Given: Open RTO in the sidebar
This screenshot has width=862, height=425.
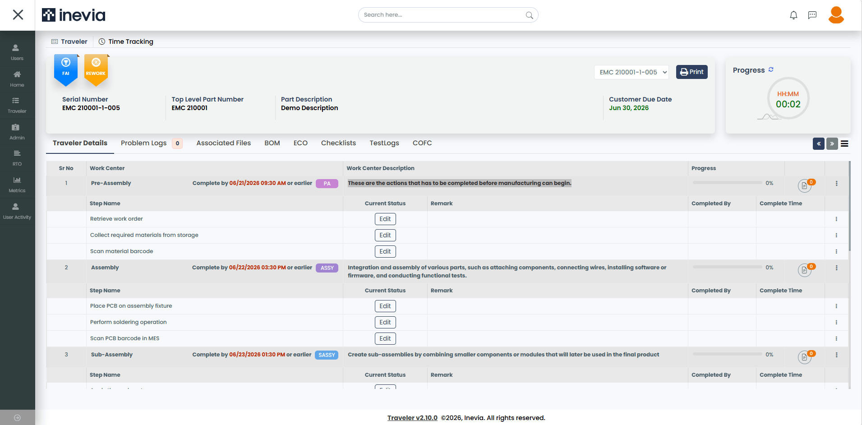Looking at the screenshot, I should click(17, 158).
